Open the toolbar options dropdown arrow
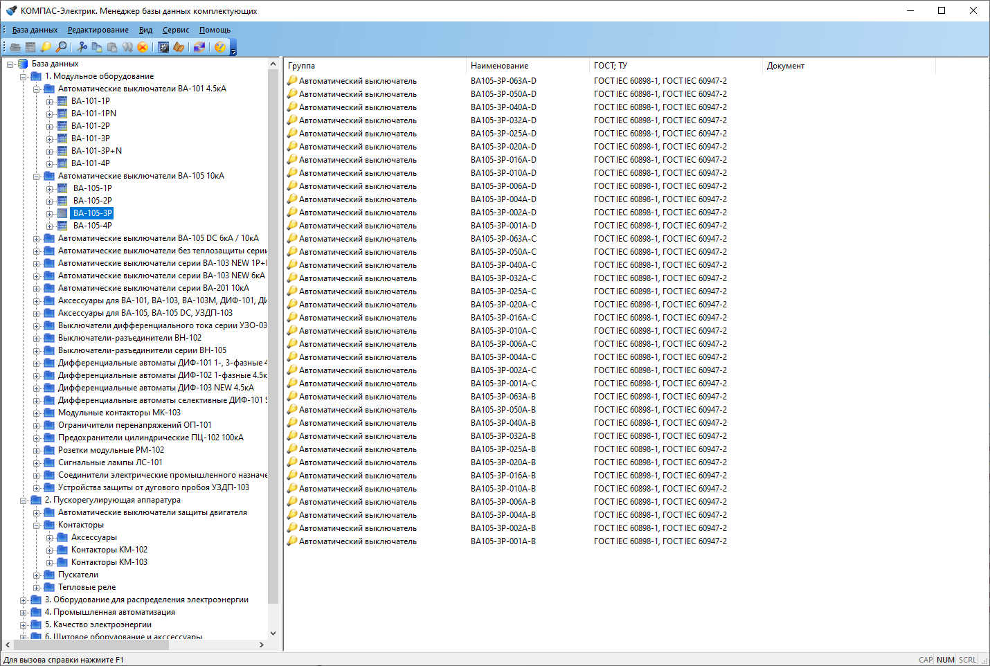This screenshot has width=990, height=666. click(x=233, y=50)
